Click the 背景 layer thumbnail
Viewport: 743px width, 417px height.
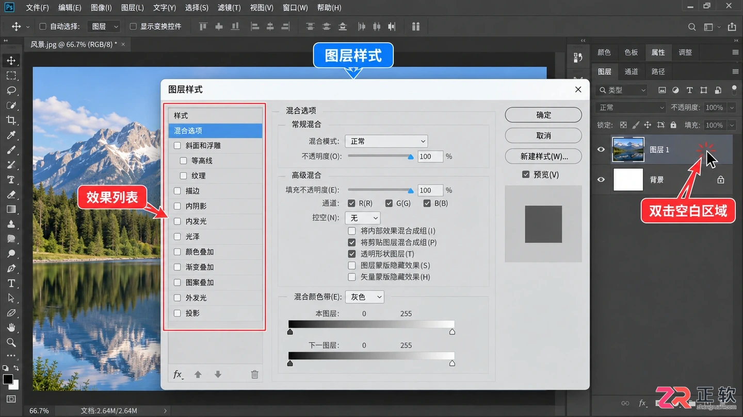(x=628, y=180)
